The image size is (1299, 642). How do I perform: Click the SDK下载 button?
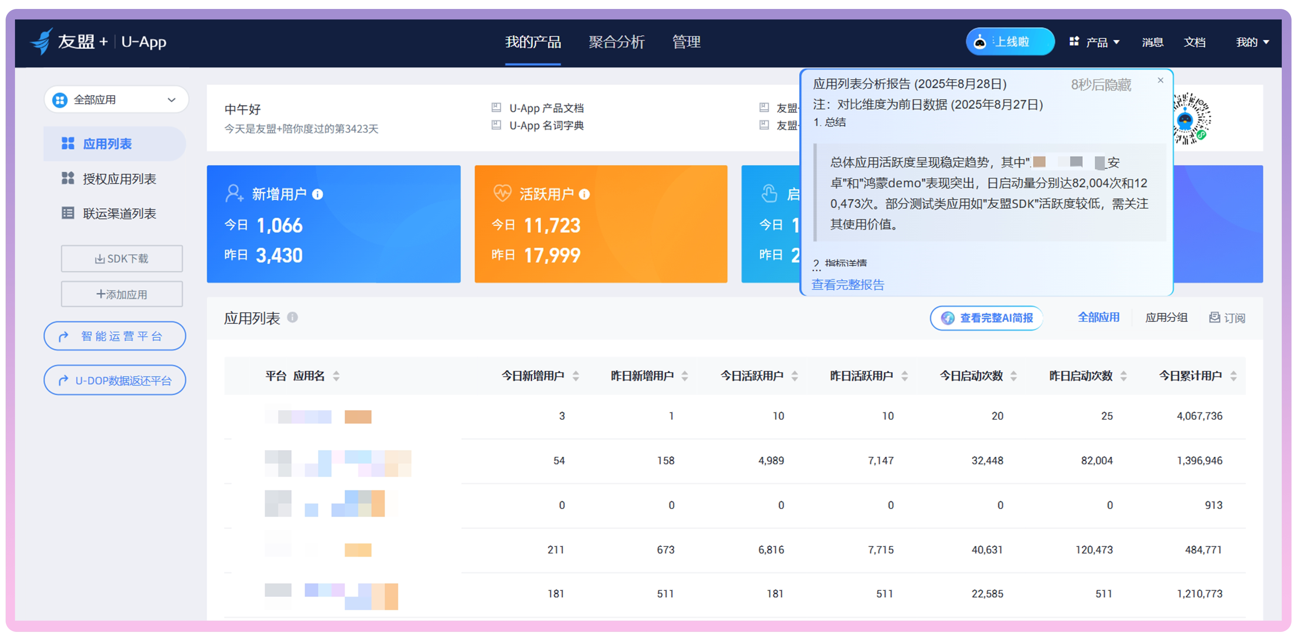[122, 259]
